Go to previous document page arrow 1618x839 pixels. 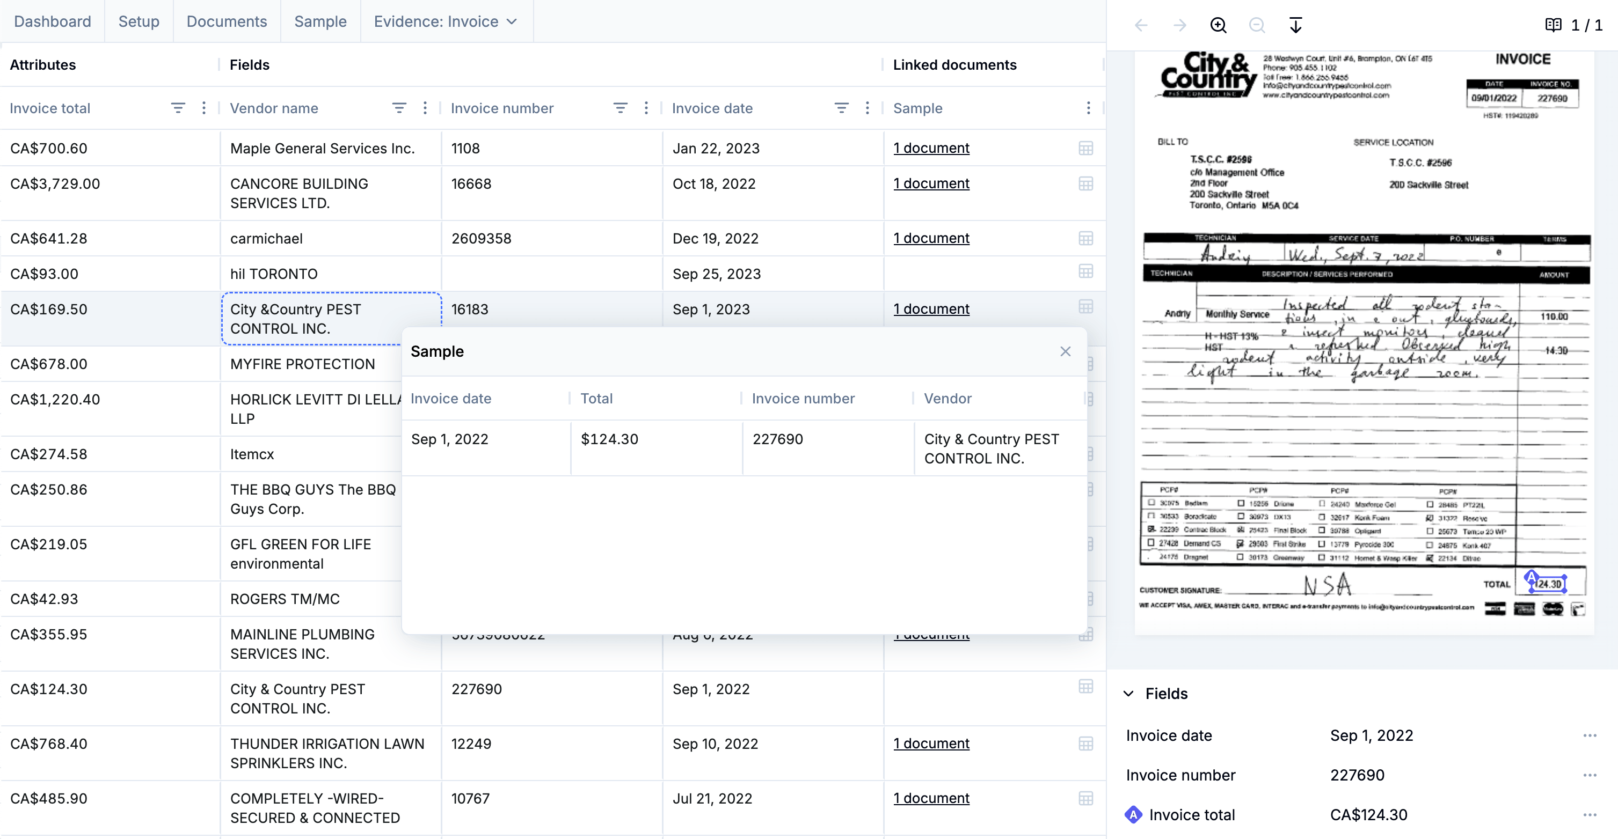pyautogui.click(x=1141, y=25)
